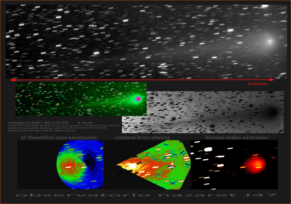Click the dark comet head in negative image
Viewport: 291px width, 204px height.
coord(273,112)
